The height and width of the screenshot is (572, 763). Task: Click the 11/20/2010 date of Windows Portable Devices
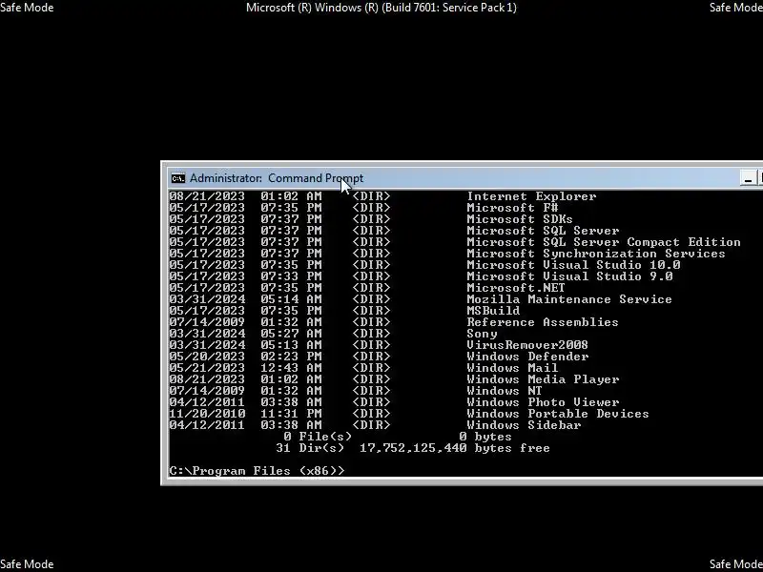tap(207, 414)
